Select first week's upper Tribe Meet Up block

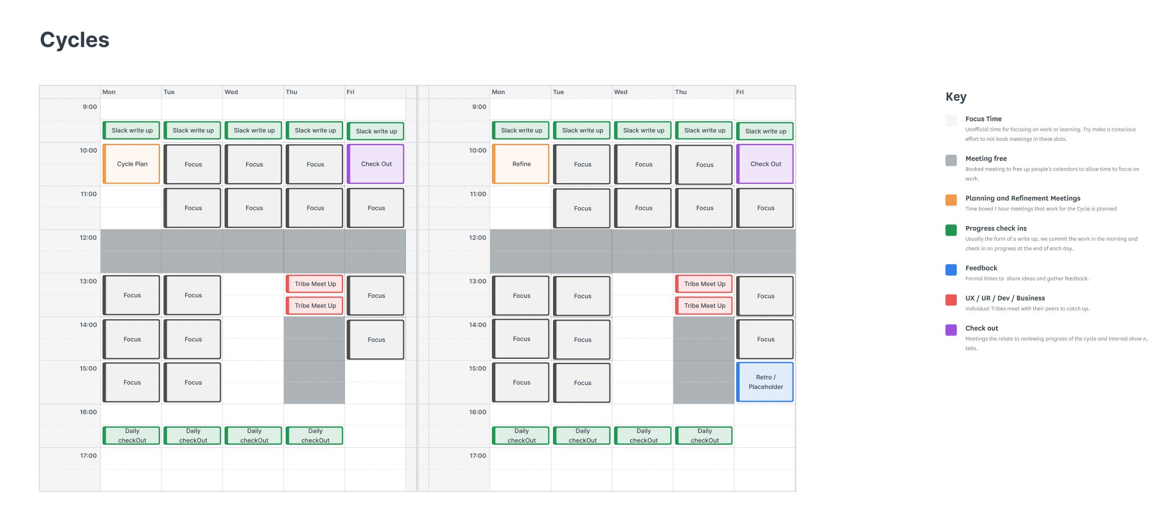click(315, 284)
